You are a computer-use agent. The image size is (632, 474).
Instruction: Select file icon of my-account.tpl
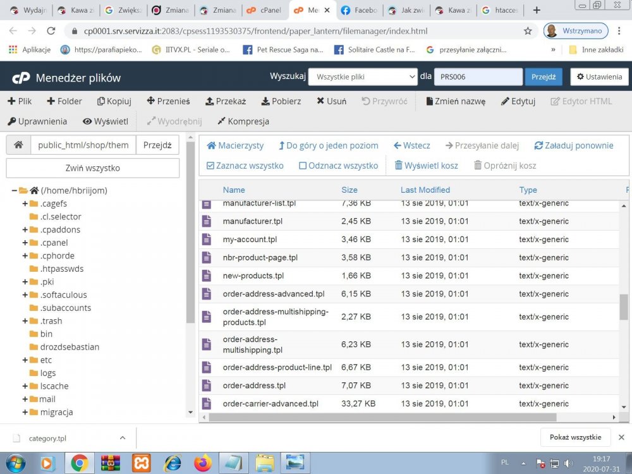207,240
